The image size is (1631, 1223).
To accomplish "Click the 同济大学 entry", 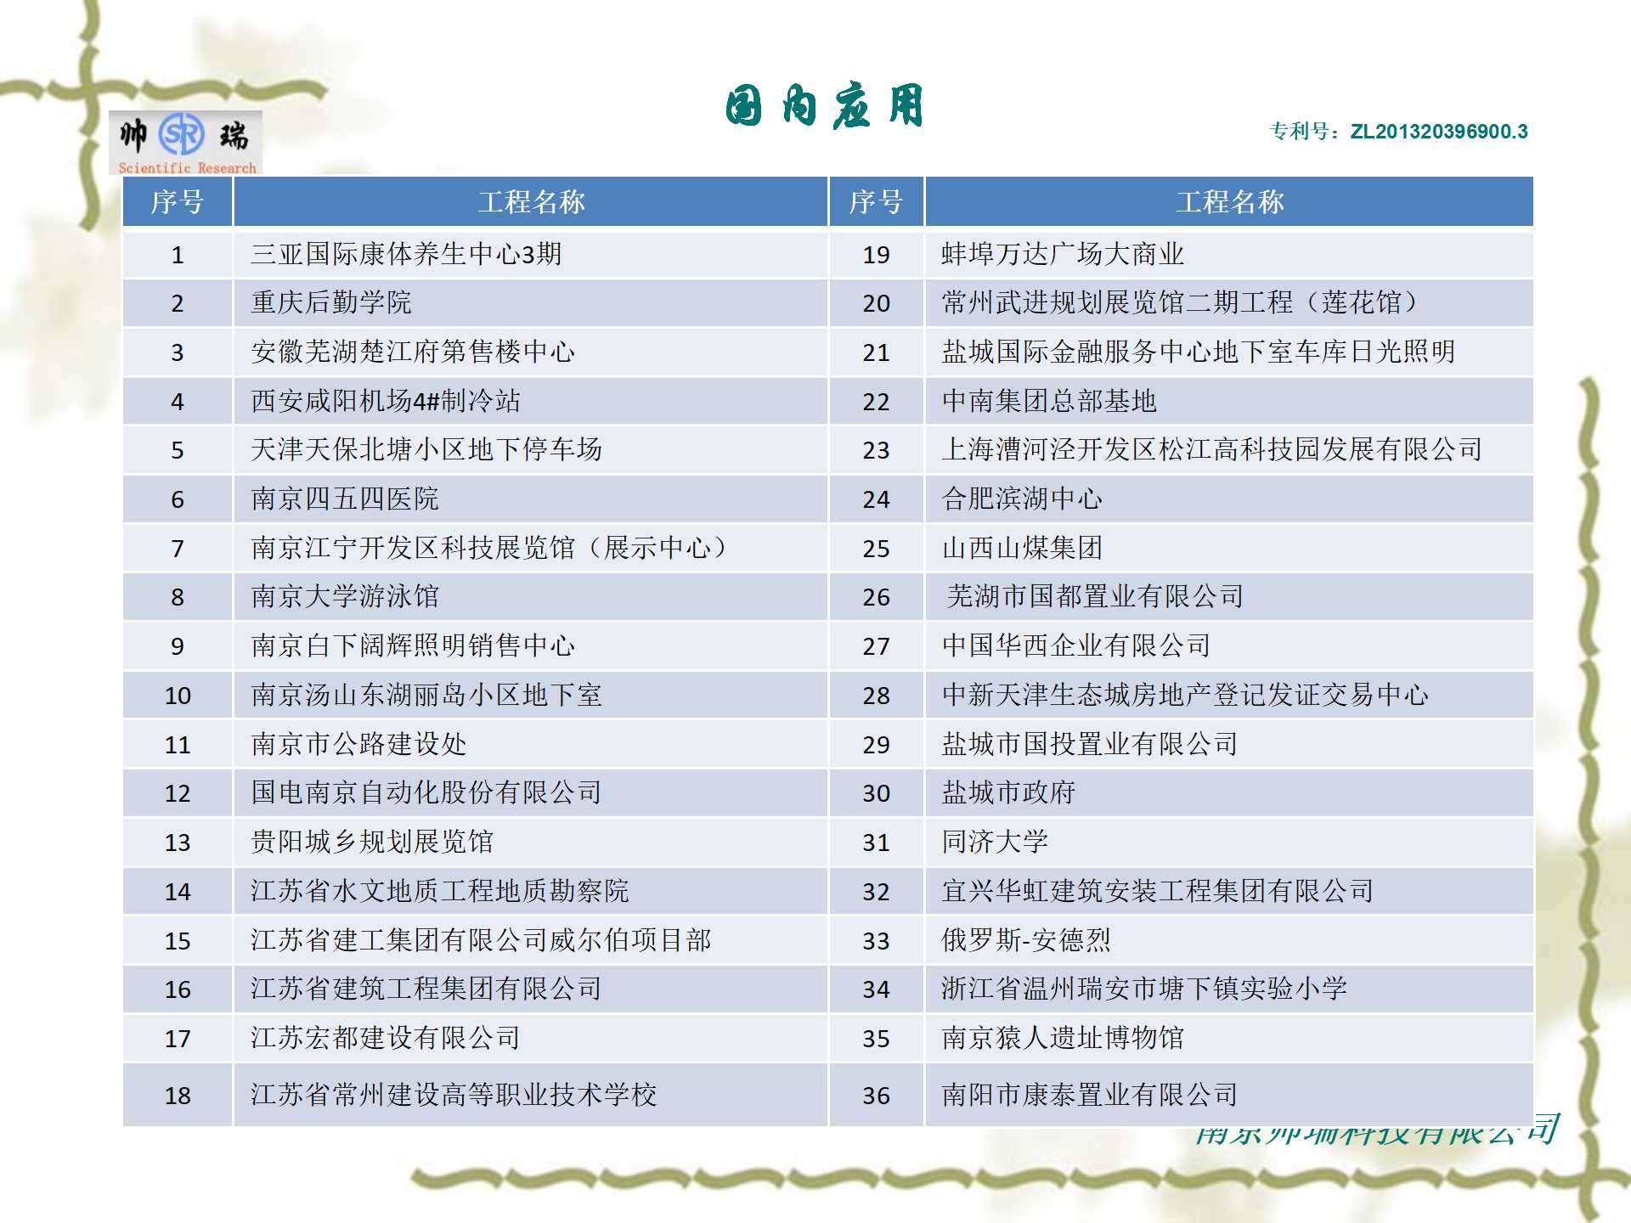I will click(x=1229, y=843).
